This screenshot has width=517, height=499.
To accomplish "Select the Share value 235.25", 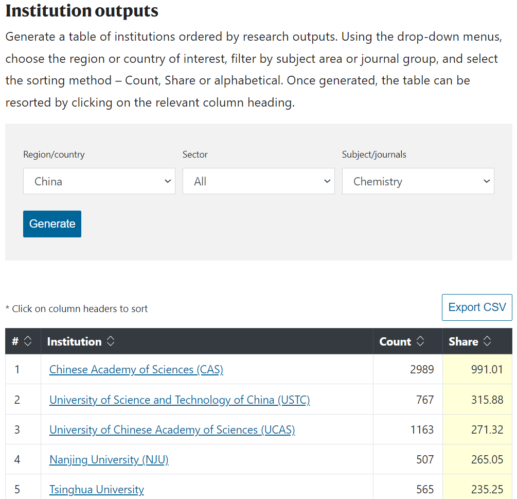I will coord(487,489).
